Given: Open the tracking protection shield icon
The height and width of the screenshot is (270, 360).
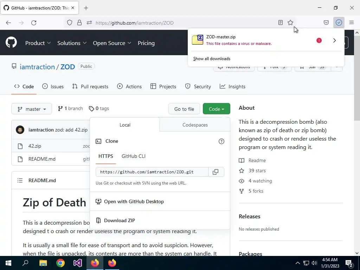Looking at the screenshot, I should tap(70, 23).
